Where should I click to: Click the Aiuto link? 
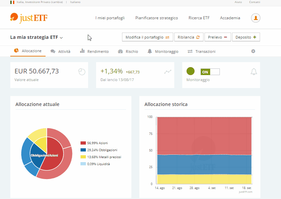238,2
